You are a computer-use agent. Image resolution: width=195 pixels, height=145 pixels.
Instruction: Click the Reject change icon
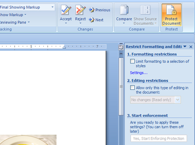81,10
